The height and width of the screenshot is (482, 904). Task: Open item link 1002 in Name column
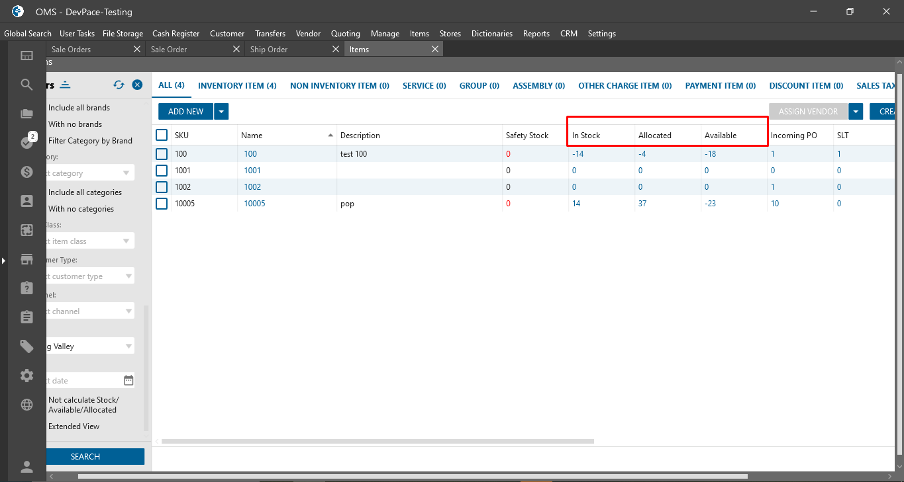(x=252, y=187)
